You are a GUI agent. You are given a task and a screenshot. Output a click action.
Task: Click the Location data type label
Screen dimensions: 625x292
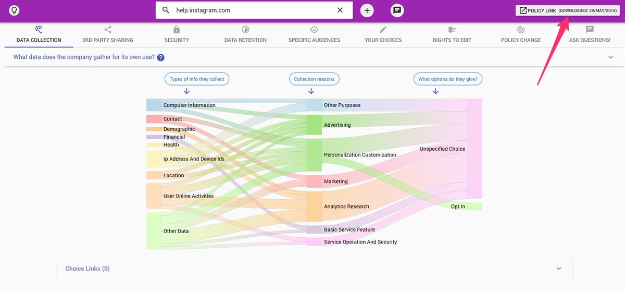173,175
